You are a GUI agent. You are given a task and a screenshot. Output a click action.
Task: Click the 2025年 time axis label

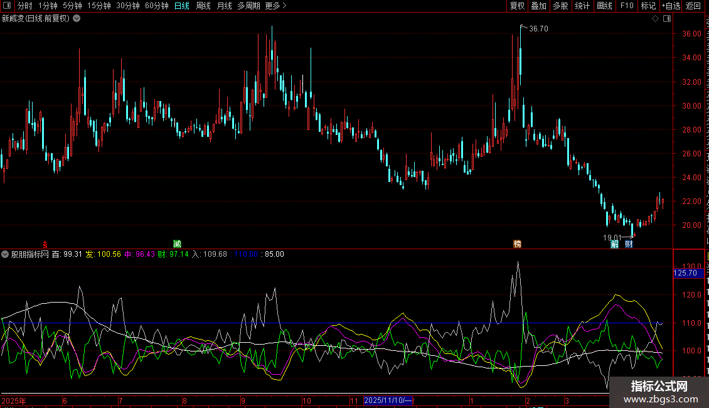click(x=14, y=400)
